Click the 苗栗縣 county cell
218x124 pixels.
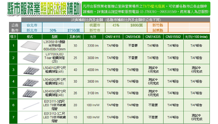158,30
